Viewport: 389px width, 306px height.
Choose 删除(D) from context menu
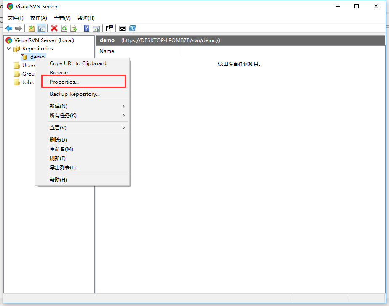[83, 140]
